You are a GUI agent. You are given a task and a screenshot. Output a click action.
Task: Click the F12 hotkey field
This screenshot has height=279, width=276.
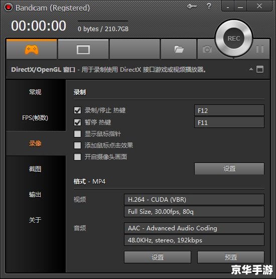click(x=229, y=110)
